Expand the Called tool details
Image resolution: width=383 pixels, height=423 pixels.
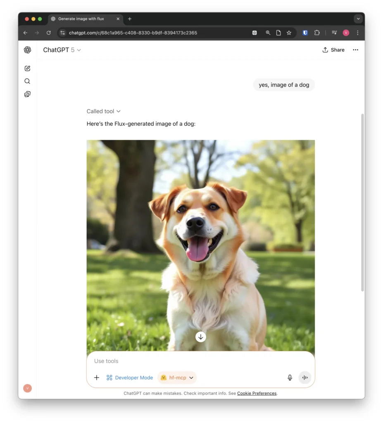[x=103, y=111]
